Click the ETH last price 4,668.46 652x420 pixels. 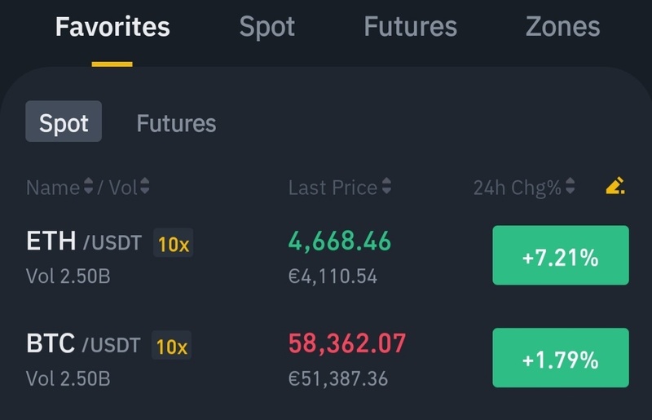tap(340, 241)
